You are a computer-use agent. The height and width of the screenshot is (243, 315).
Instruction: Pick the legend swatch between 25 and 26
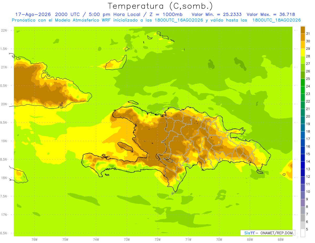pos(303,75)
